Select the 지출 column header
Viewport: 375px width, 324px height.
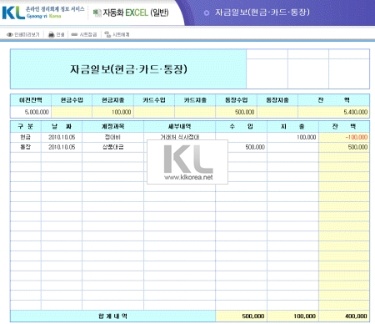pos(292,126)
